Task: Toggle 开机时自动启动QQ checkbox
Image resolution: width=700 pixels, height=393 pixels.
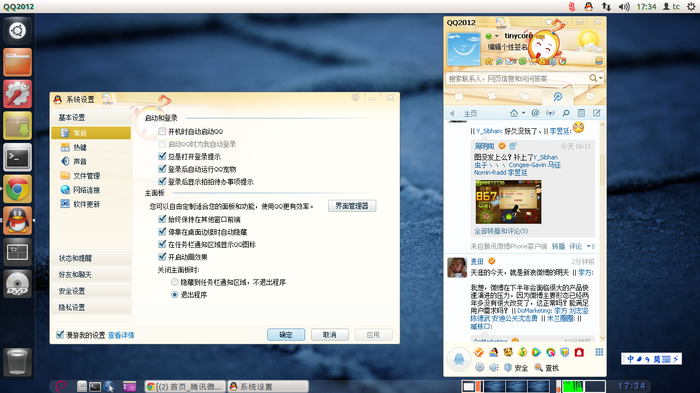Action: click(162, 132)
